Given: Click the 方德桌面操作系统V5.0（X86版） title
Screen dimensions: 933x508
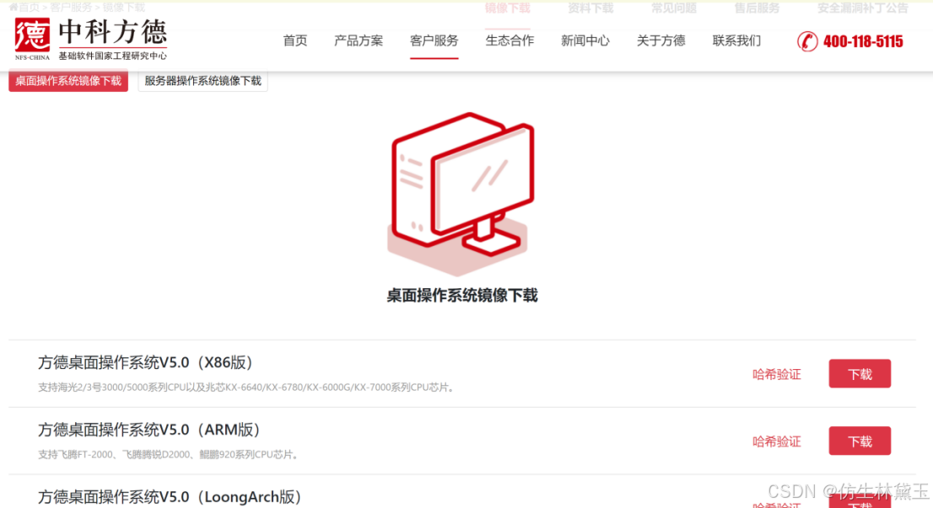Looking at the screenshot, I should coord(147,362).
